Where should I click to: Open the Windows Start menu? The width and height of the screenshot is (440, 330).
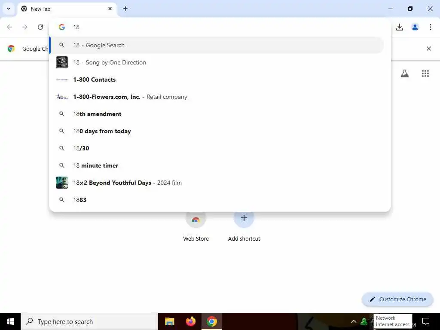[x=10, y=321]
